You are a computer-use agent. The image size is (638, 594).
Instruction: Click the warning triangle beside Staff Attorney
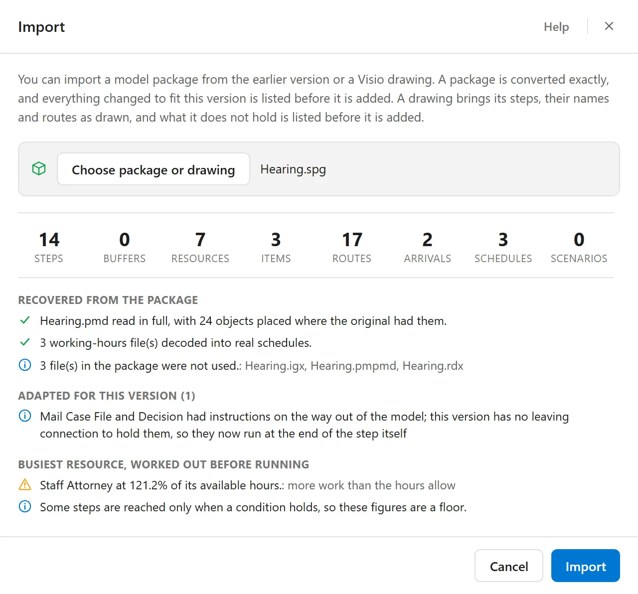(25, 484)
